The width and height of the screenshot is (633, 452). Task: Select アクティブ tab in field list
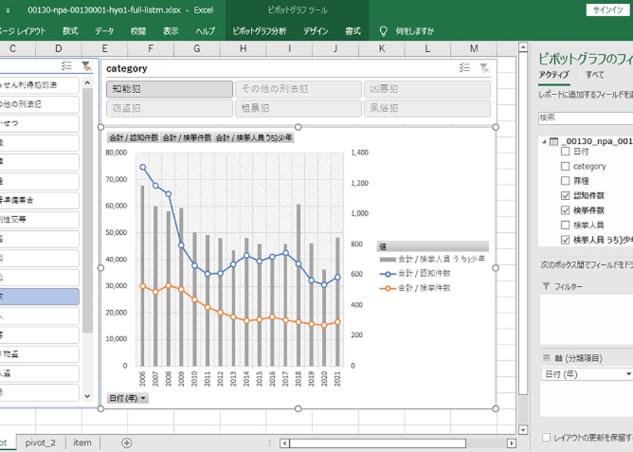[554, 75]
